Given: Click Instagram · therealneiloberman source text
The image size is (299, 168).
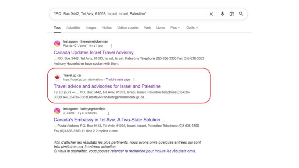Looking at the screenshot, I should [x=86, y=41].
